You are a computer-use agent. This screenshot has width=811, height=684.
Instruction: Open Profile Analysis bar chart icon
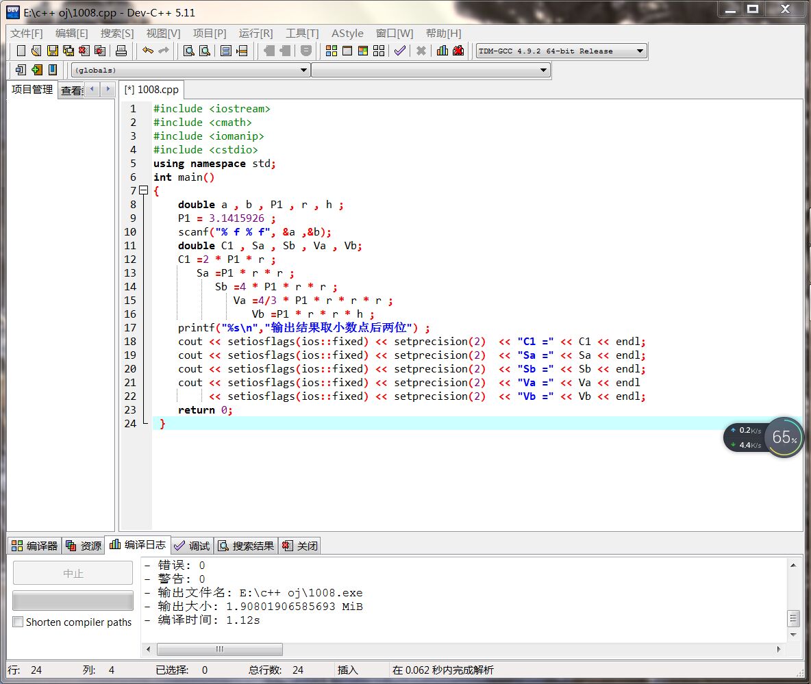[442, 51]
